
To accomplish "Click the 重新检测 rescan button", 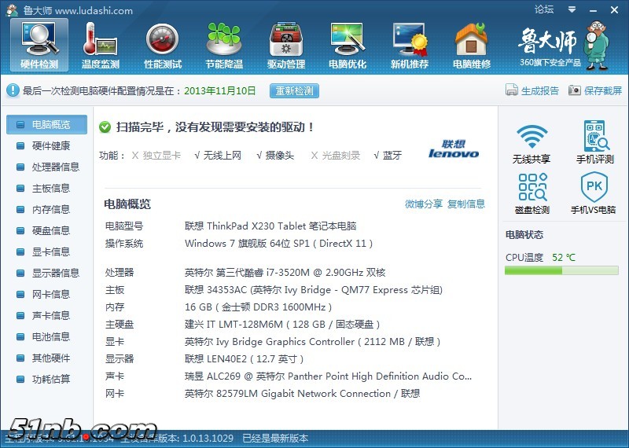I will tap(294, 91).
